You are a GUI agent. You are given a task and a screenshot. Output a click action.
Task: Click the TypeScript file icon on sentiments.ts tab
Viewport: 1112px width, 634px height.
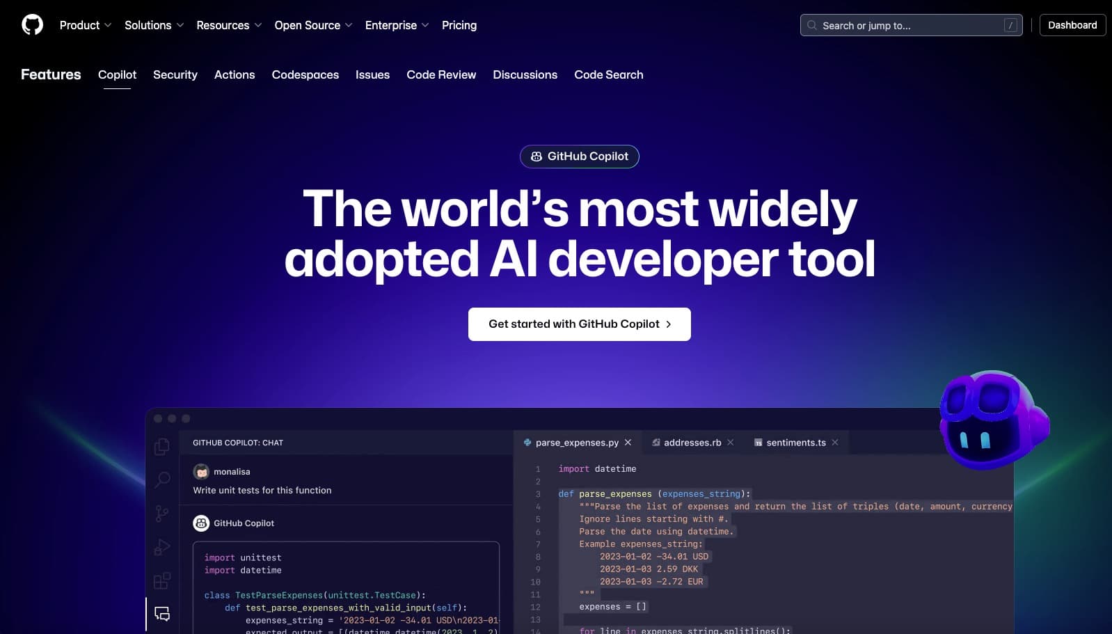pyautogui.click(x=758, y=443)
